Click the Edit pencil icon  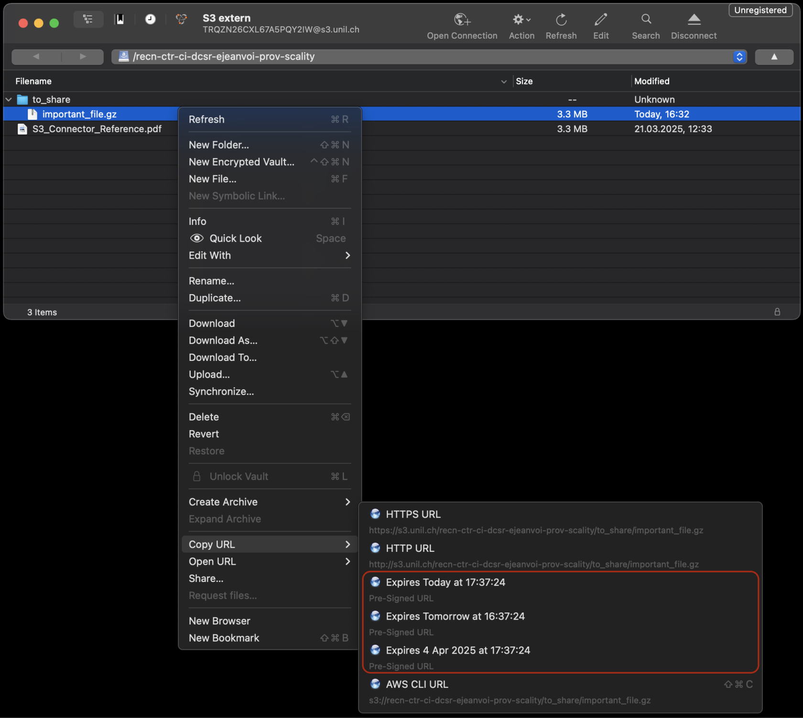[601, 20]
